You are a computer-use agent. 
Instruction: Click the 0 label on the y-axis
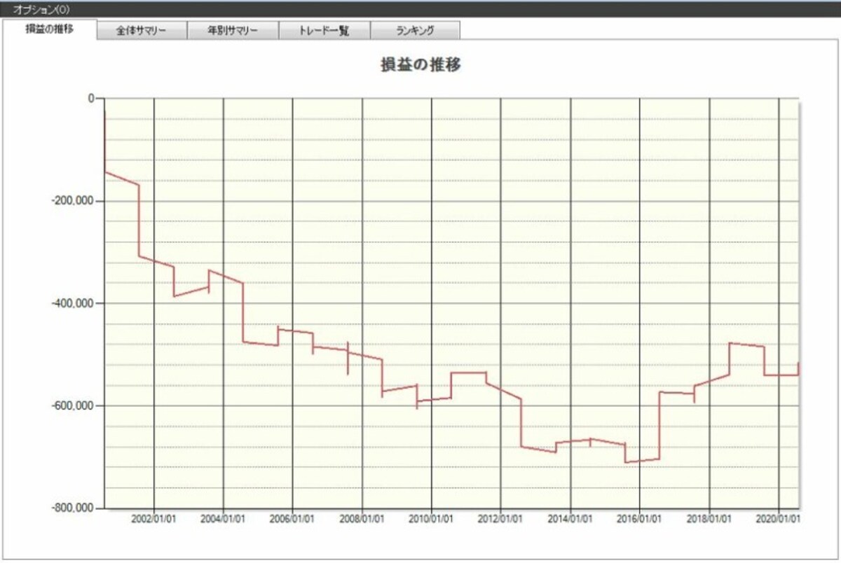91,99
